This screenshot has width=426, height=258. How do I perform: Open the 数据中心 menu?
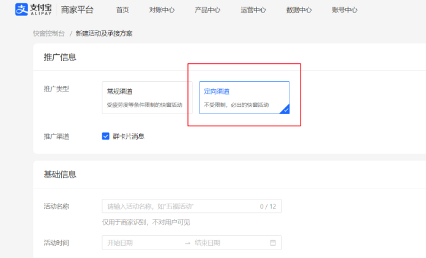tap(299, 10)
